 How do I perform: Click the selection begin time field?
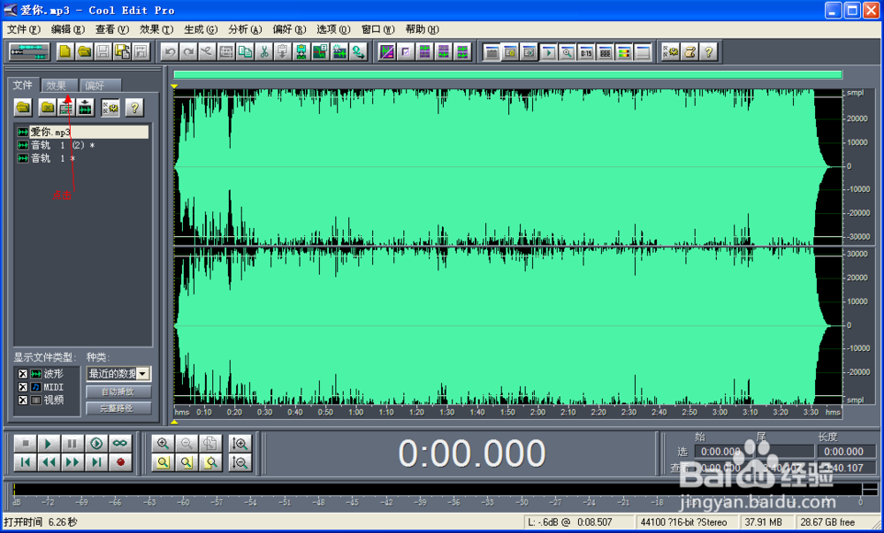(x=724, y=452)
